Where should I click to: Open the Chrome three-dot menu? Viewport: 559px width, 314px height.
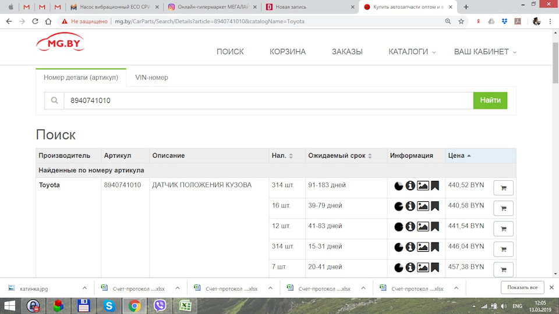(x=550, y=22)
